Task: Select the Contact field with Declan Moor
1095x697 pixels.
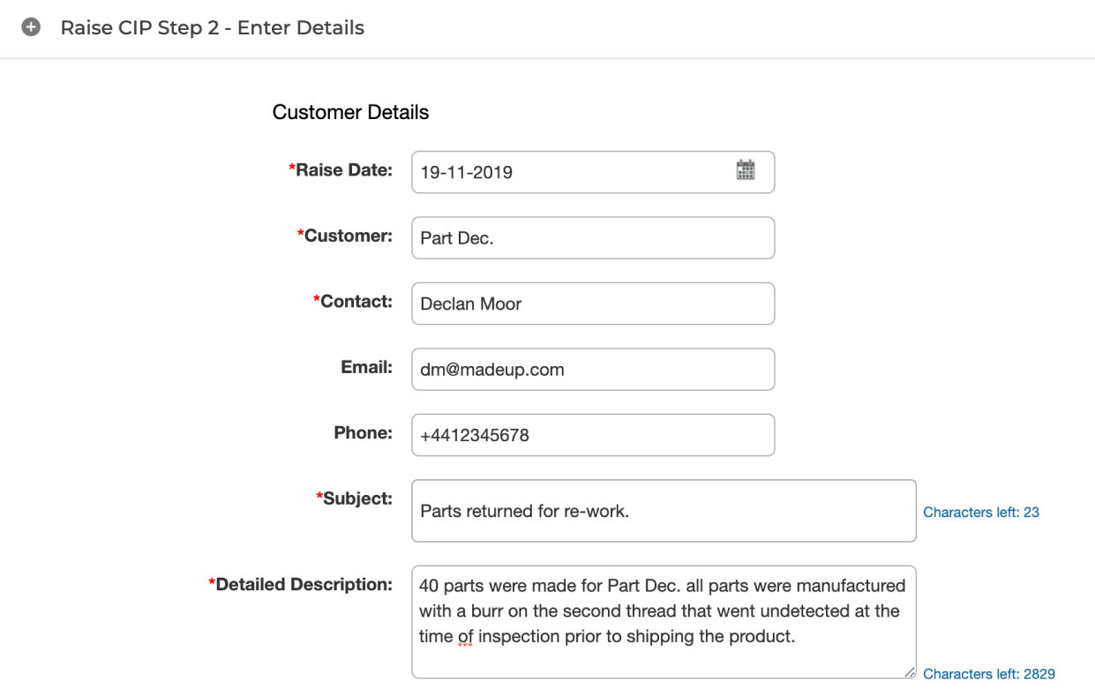Action: point(593,304)
